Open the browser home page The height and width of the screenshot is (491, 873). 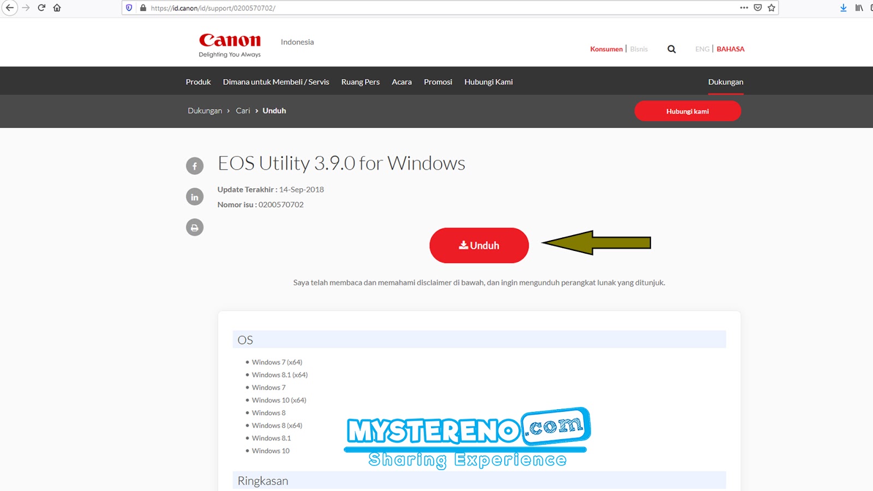tap(57, 8)
